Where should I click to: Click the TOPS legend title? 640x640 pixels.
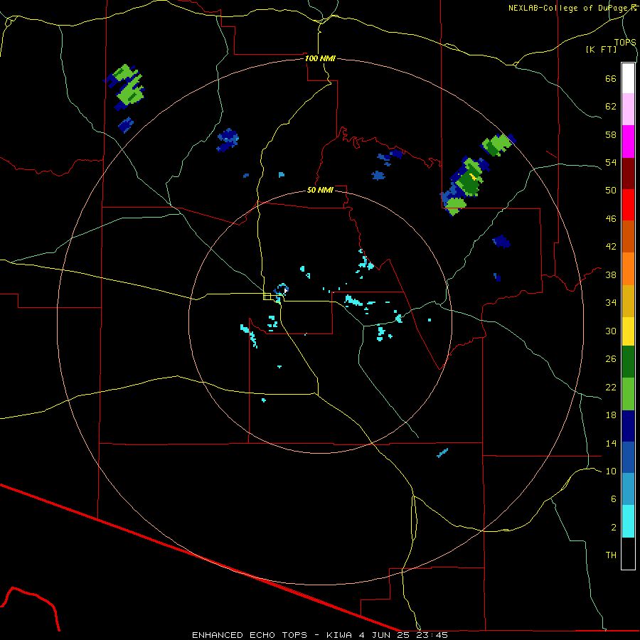[625, 42]
